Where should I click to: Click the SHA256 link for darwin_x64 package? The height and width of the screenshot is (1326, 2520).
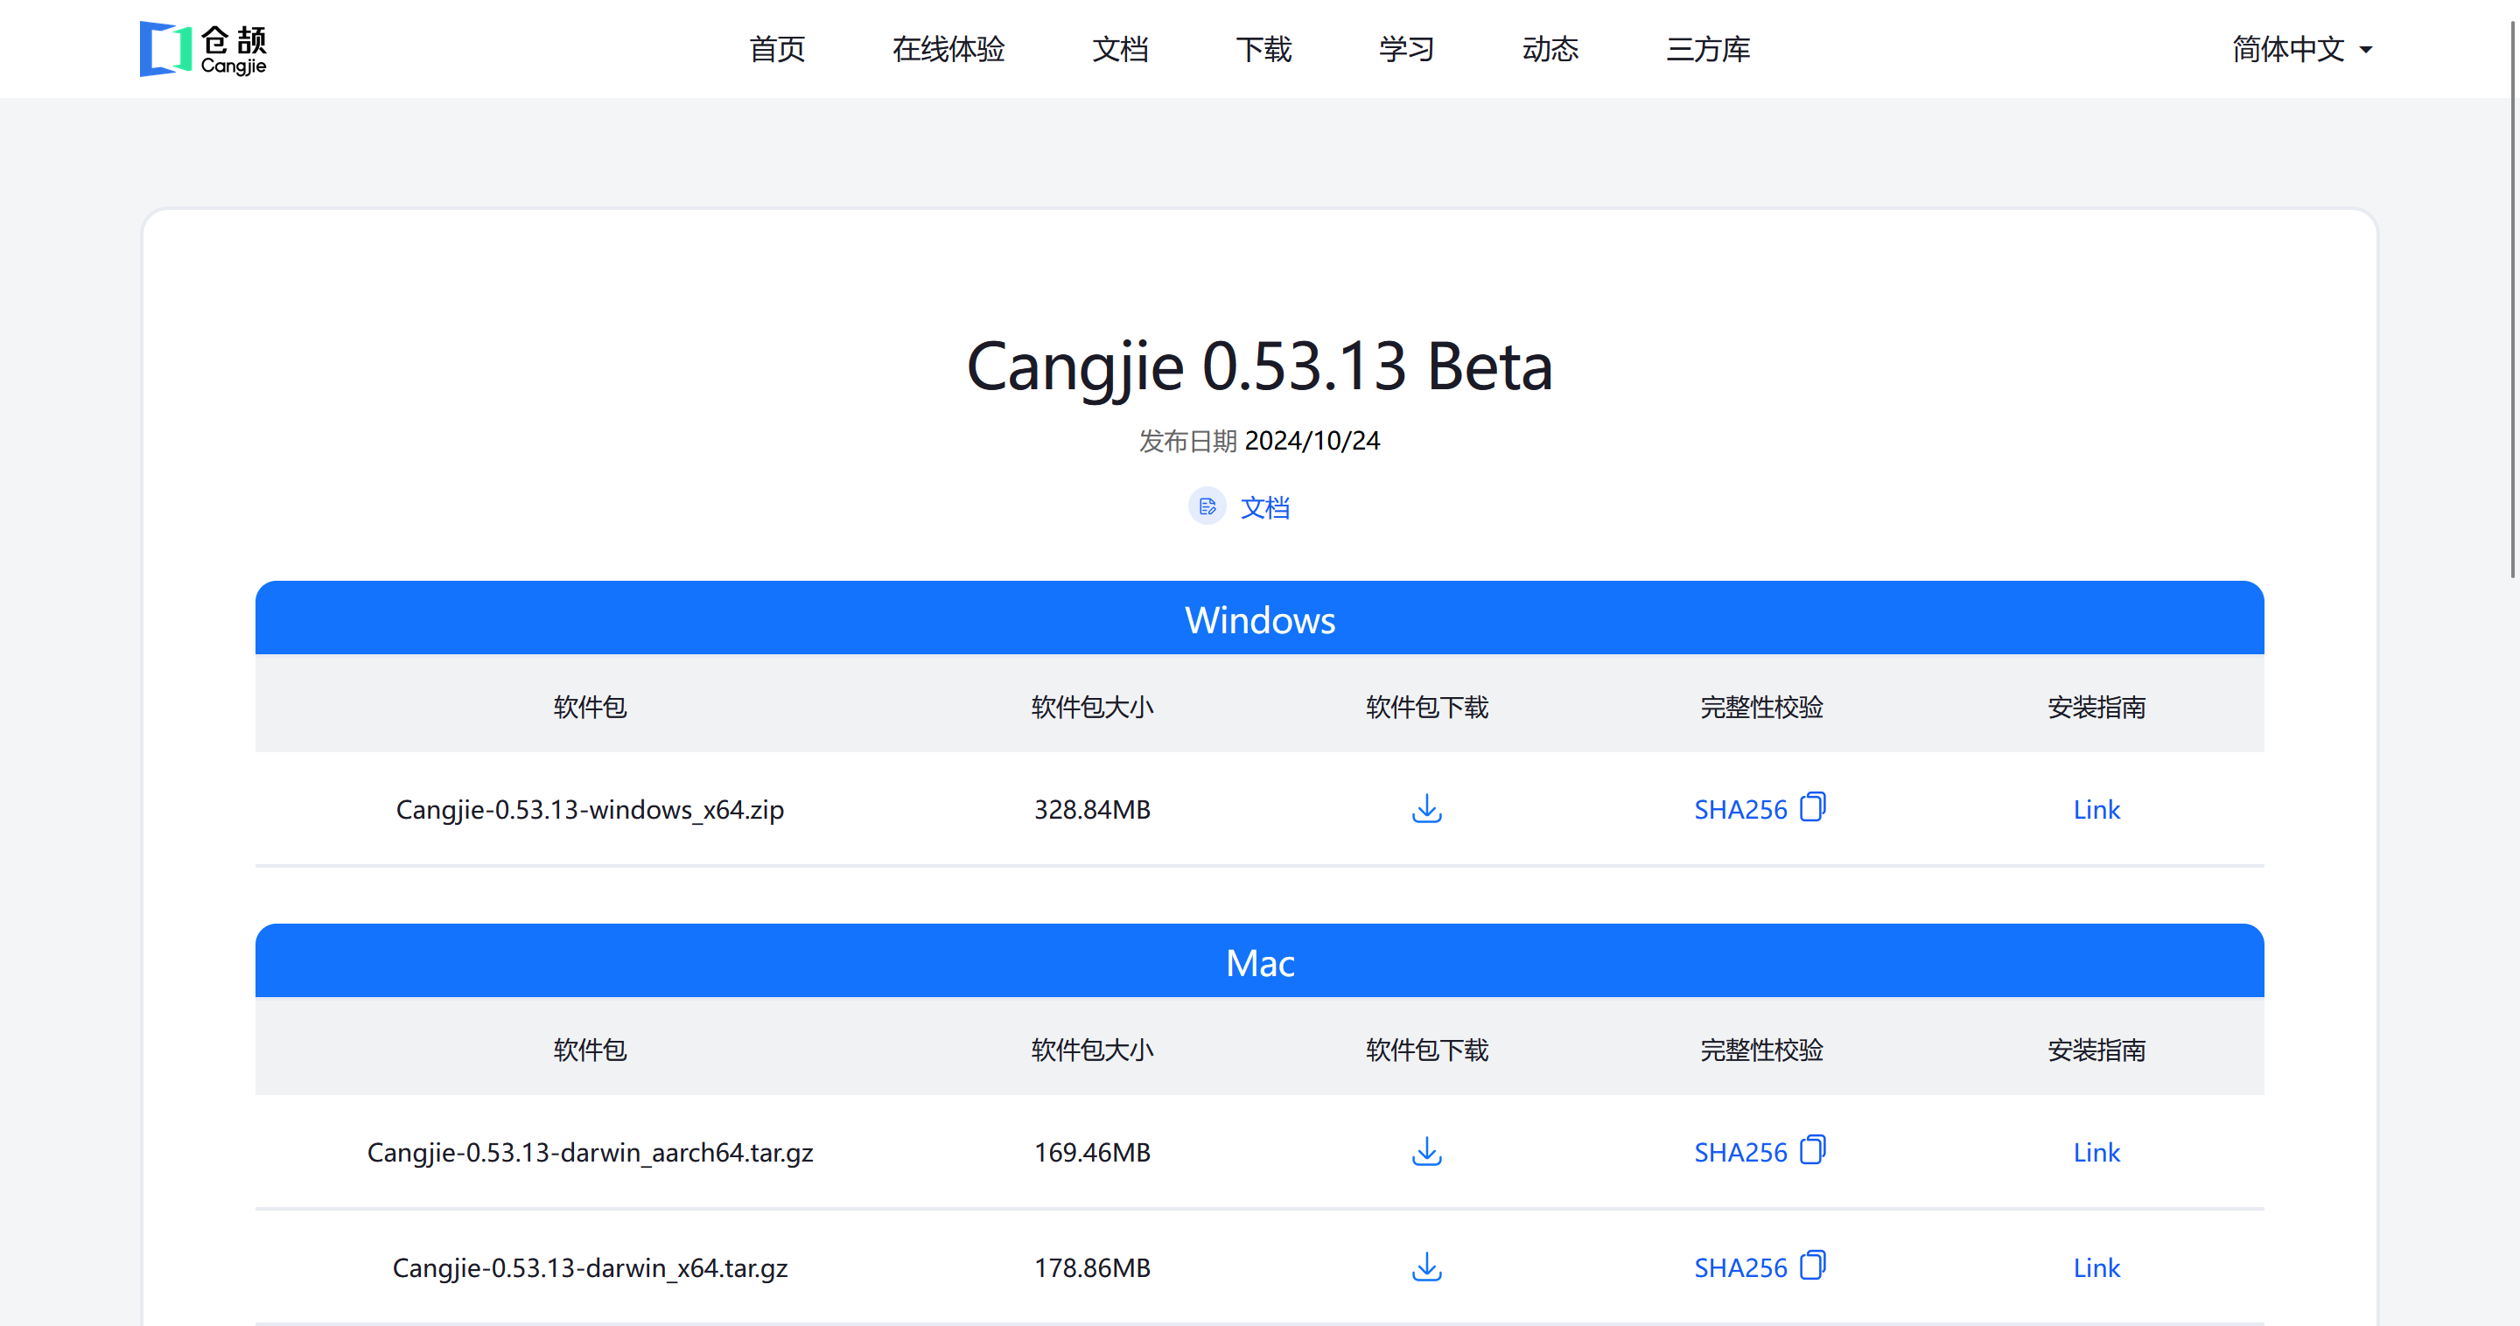(1739, 1267)
